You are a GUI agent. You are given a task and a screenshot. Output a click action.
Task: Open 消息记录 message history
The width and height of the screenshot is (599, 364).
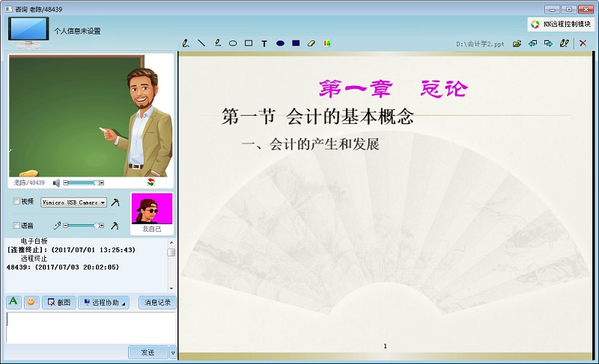pyautogui.click(x=157, y=302)
